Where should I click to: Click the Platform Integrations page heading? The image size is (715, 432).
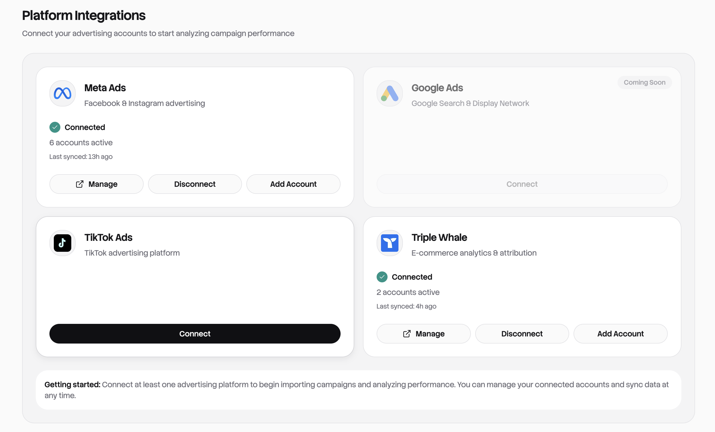coord(84,15)
